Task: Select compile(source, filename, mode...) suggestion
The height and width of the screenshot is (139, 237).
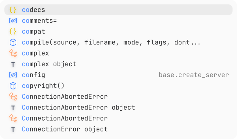Action: coord(118,43)
